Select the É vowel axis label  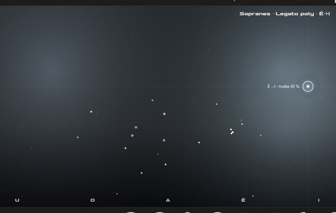[x=243, y=200]
